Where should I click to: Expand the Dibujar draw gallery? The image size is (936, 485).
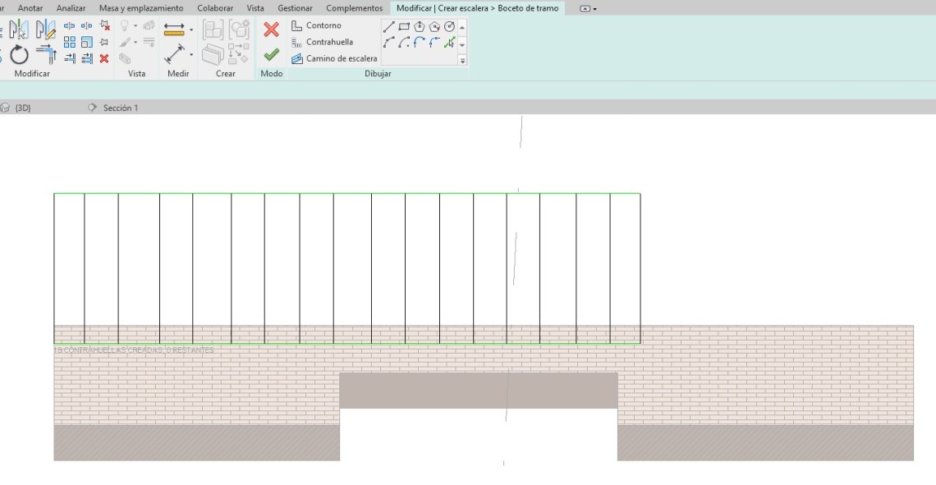coord(462,60)
